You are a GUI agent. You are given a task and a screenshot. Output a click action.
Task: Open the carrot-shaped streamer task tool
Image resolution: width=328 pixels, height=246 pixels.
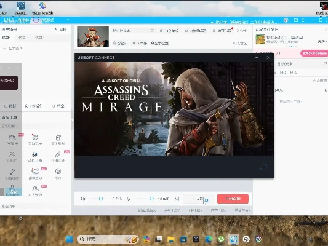coord(58,157)
